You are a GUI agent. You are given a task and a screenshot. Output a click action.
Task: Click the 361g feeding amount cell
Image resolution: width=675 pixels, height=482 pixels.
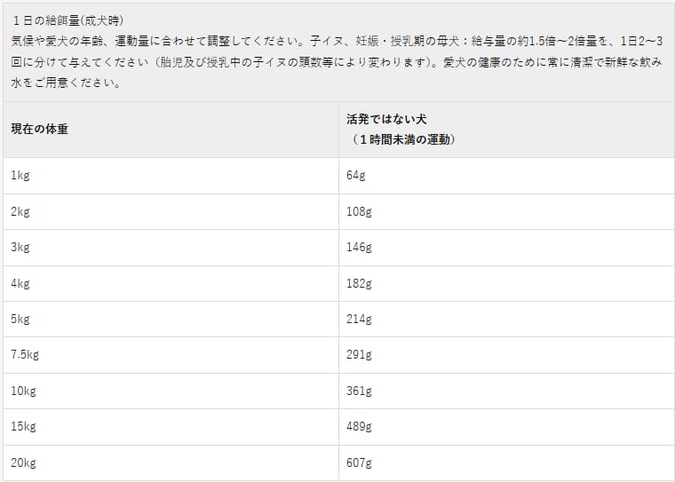point(359,391)
